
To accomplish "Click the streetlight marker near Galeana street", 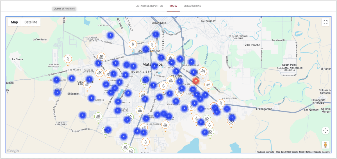I will [x=133, y=44].
